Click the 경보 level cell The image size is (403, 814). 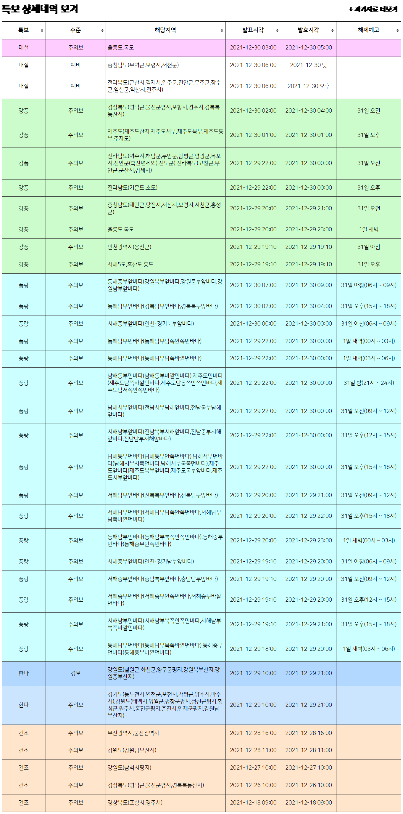coord(76,674)
